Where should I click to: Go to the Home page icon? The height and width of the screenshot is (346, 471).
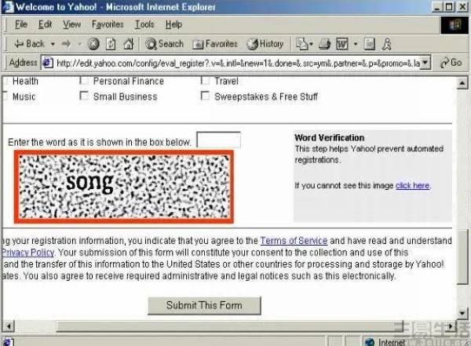(128, 44)
